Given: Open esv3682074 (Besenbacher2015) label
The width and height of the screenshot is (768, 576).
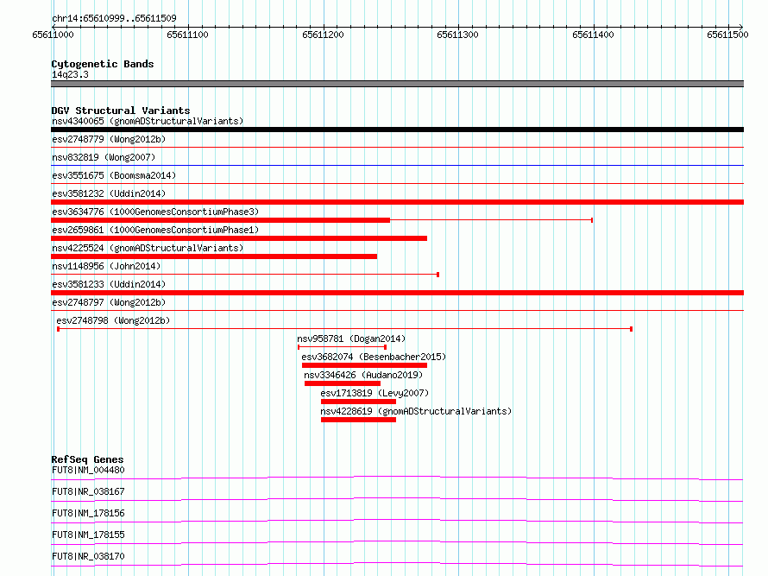Looking at the screenshot, I should (x=374, y=357).
